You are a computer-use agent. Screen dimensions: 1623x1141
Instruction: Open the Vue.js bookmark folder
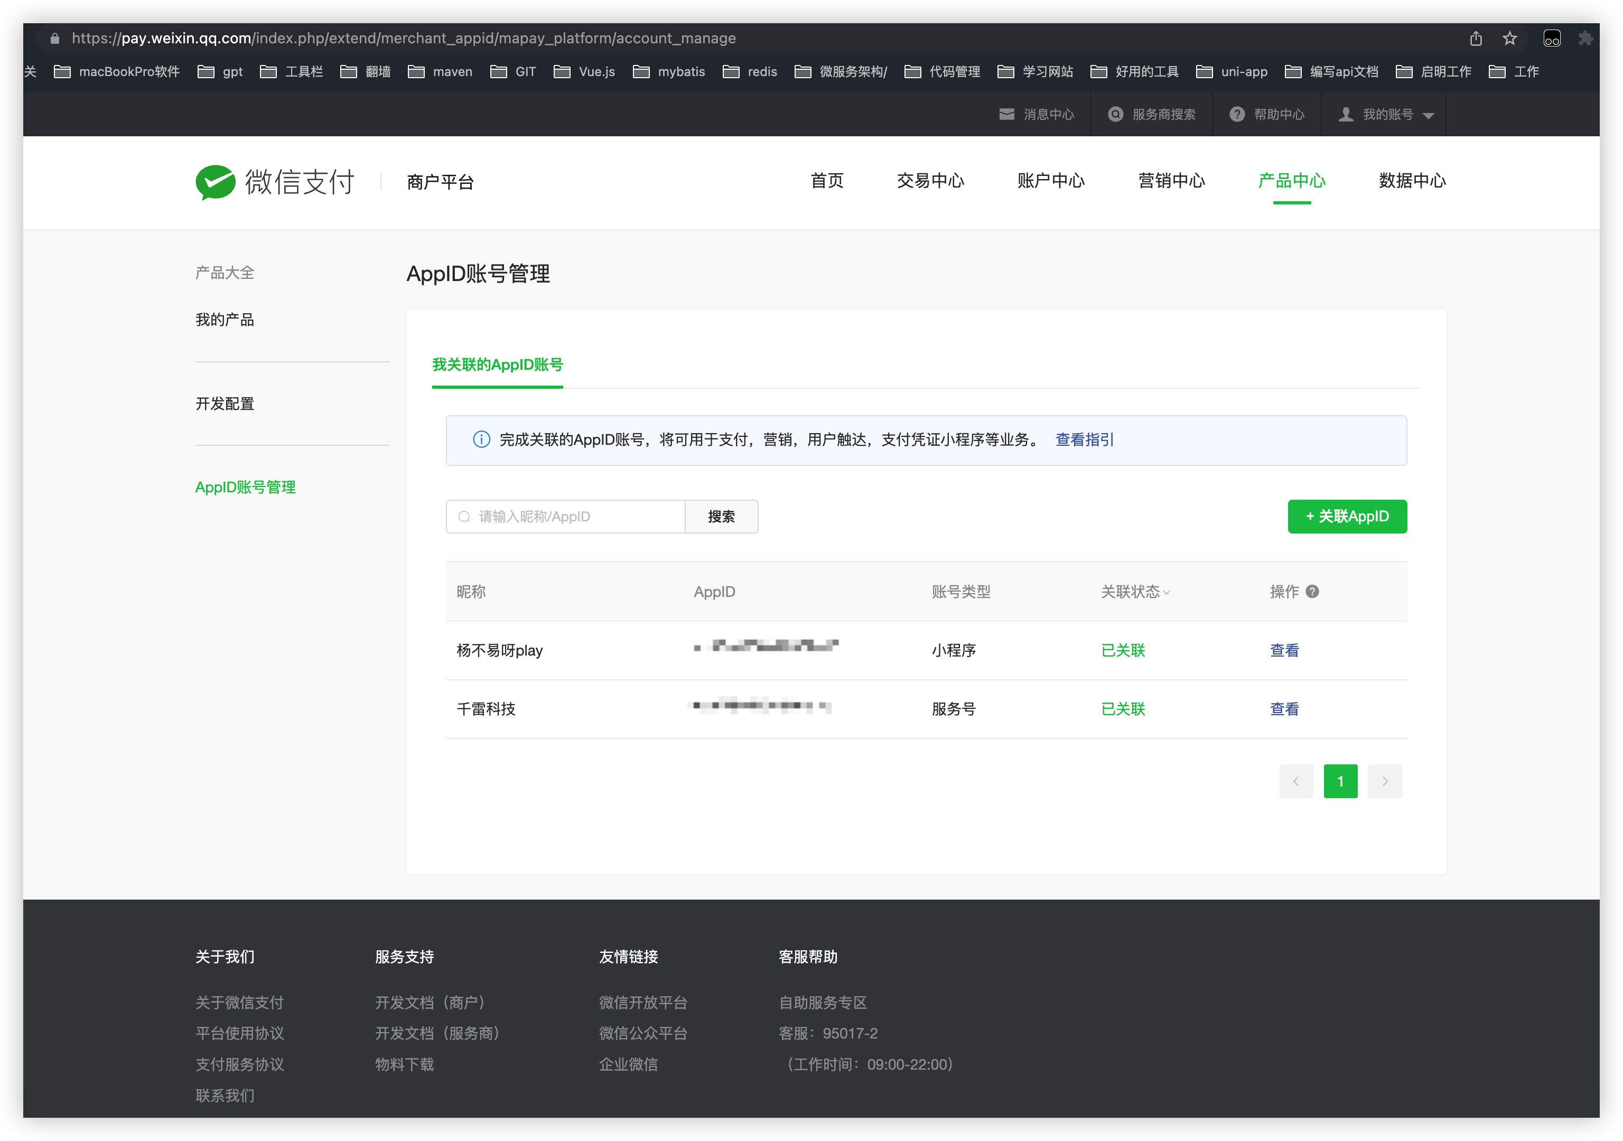(584, 71)
